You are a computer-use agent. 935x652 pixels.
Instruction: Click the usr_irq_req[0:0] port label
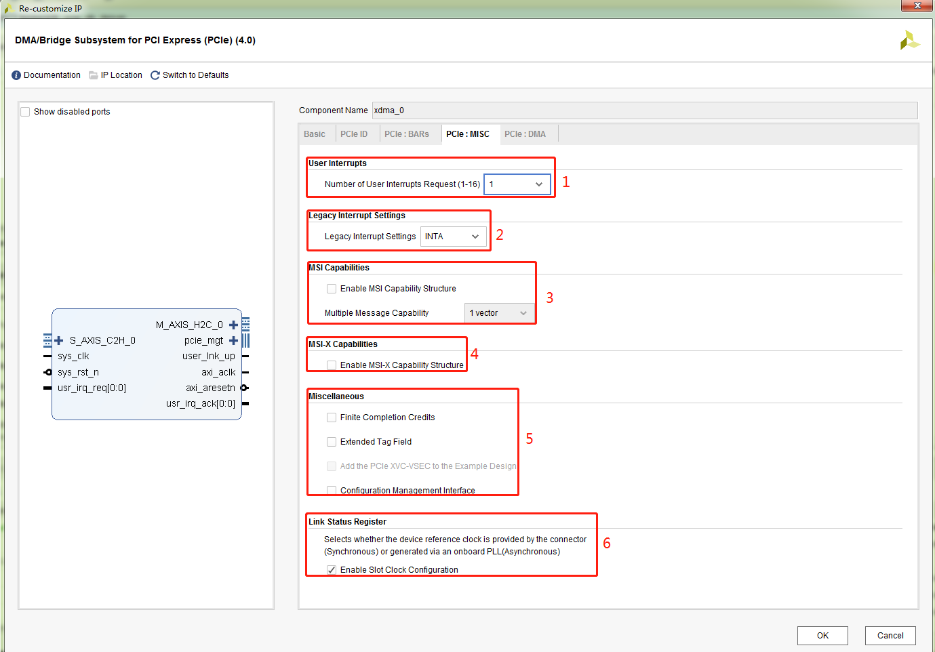click(x=92, y=388)
